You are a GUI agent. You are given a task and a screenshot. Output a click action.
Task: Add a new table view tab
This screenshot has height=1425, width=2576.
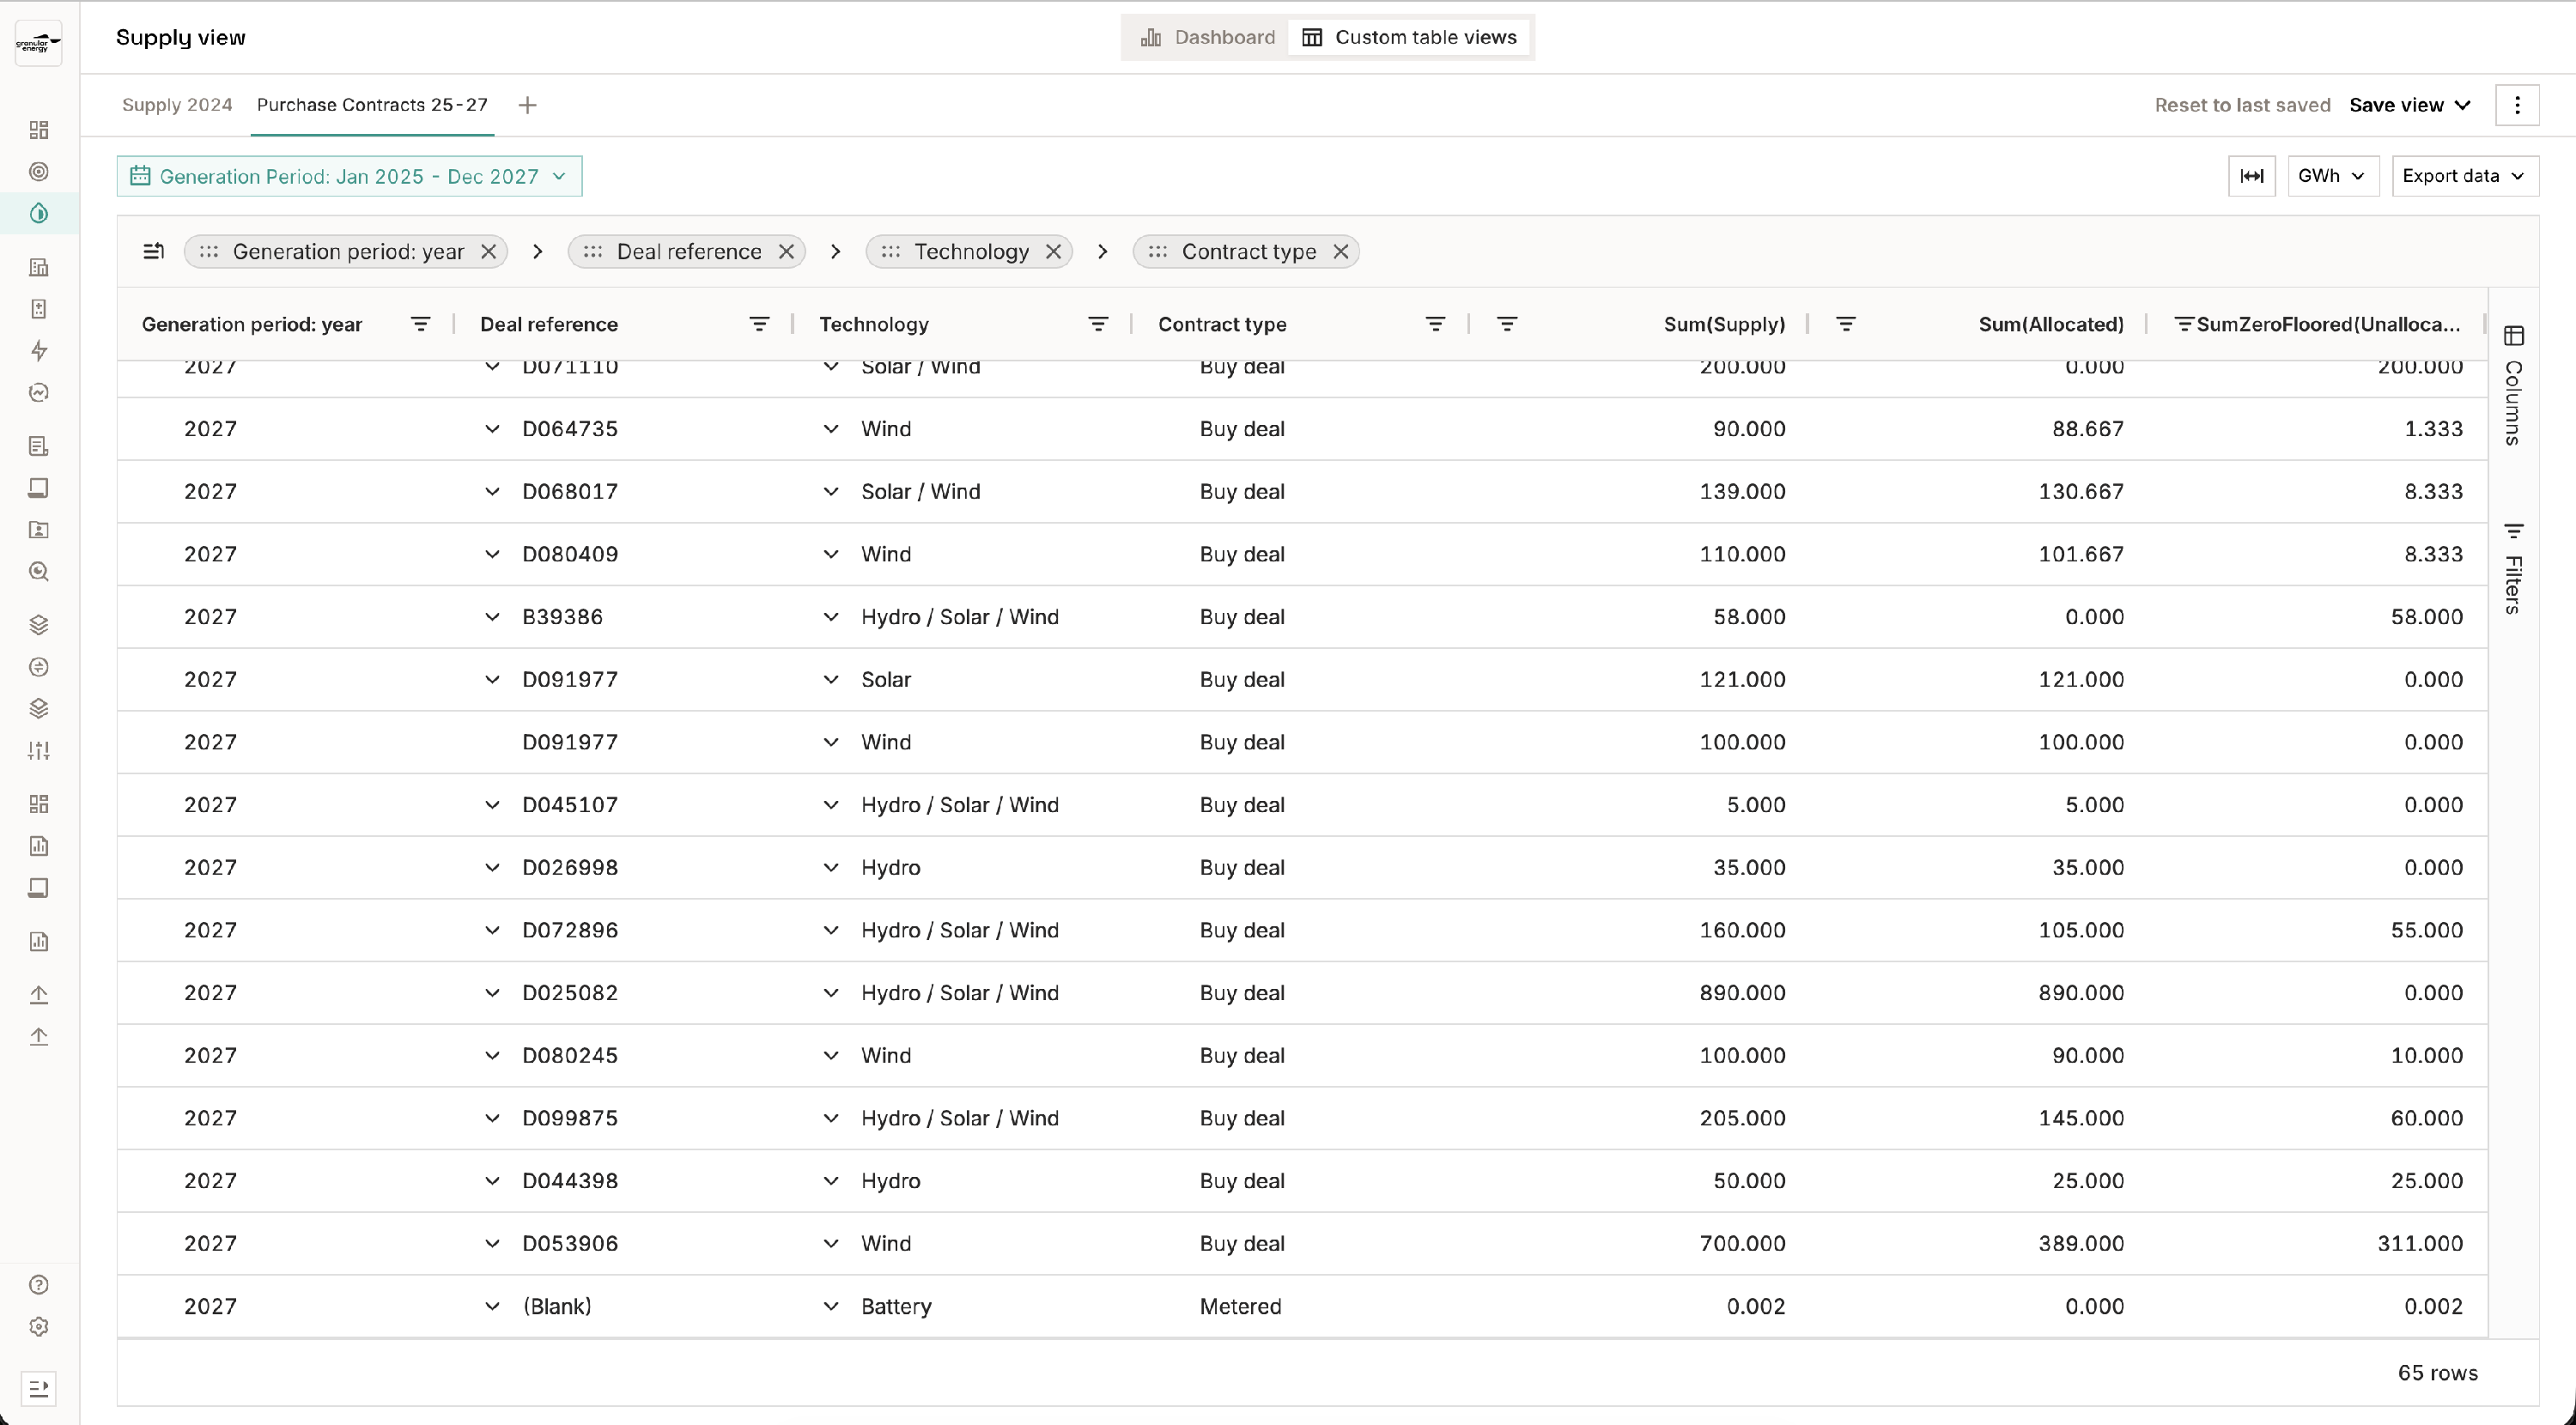[x=527, y=105]
